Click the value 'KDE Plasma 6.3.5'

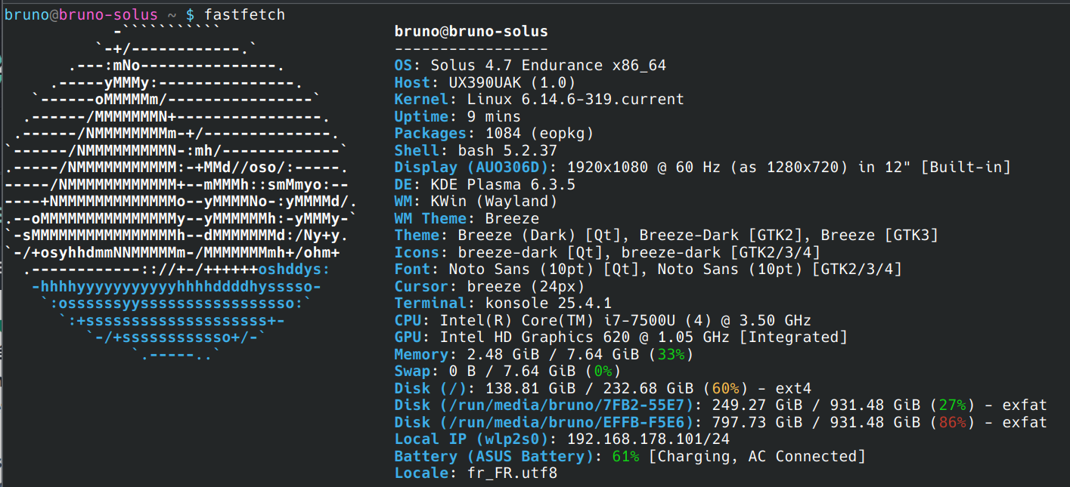[503, 184]
